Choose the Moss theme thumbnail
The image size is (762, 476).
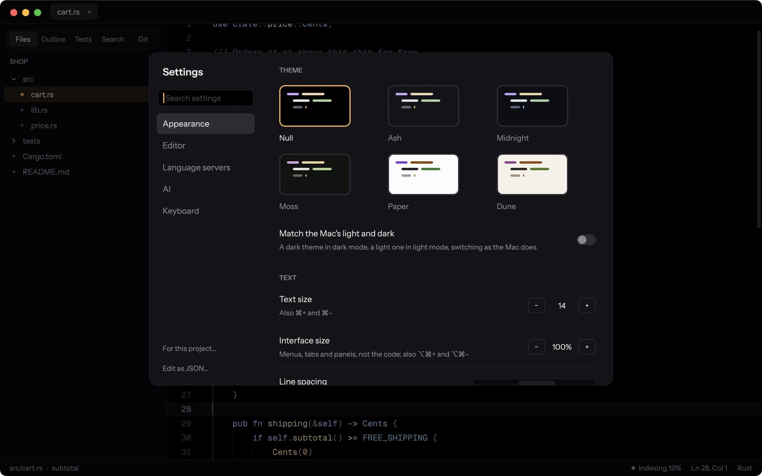[315, 174]
